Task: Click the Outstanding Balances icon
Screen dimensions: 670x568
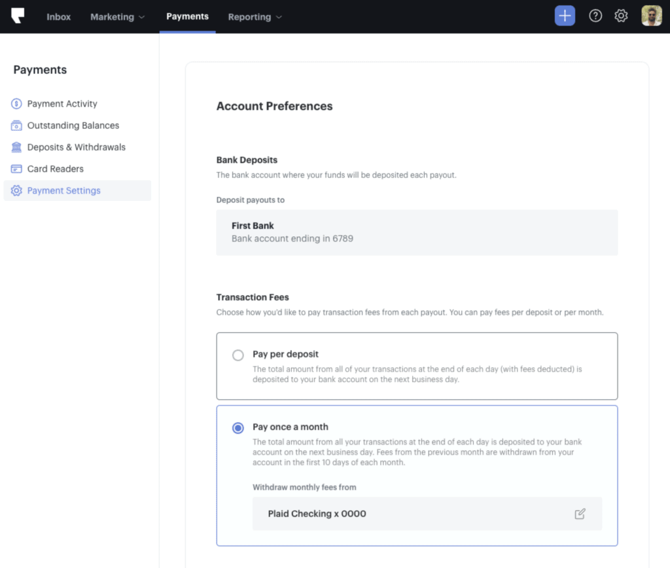Action: point(16,126)
